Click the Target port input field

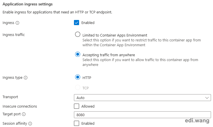point(142,115)
